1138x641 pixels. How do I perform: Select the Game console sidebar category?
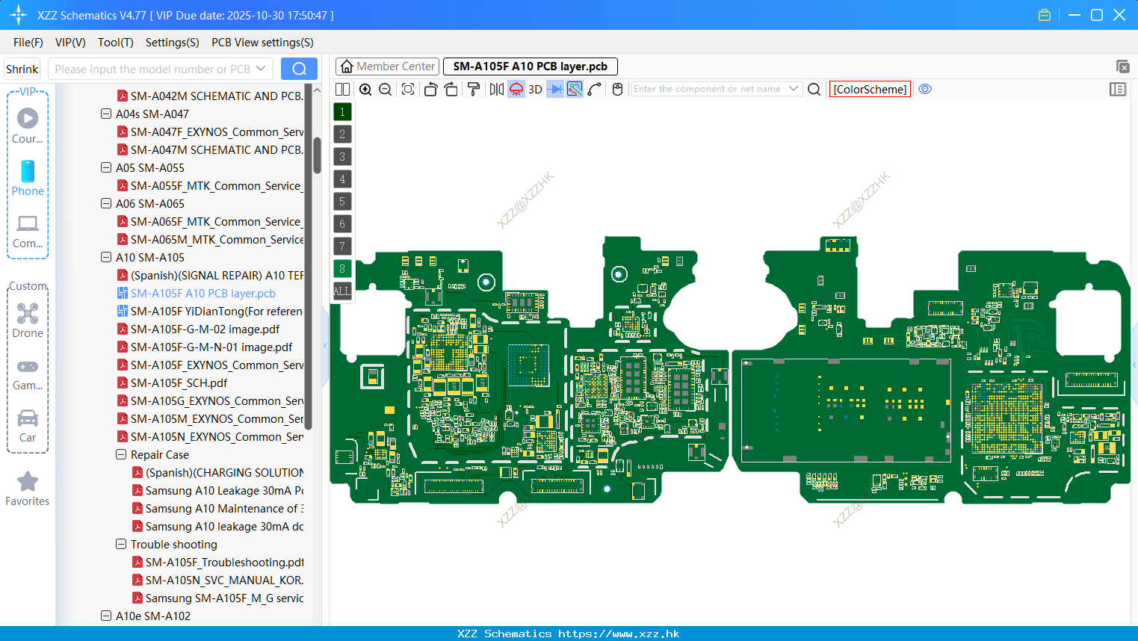pos(28,374)
